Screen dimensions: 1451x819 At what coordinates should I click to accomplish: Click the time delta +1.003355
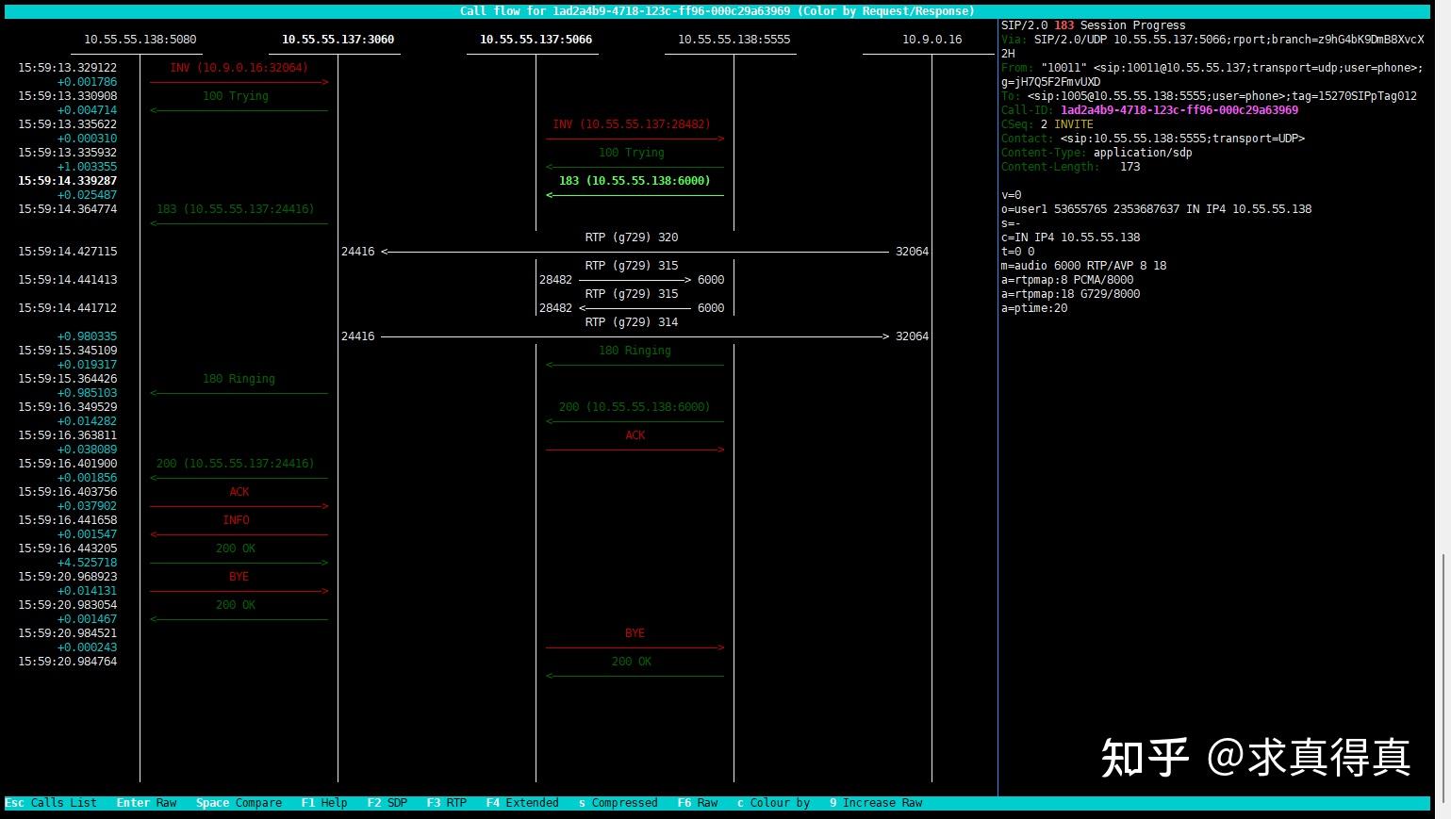click(88, 167)
